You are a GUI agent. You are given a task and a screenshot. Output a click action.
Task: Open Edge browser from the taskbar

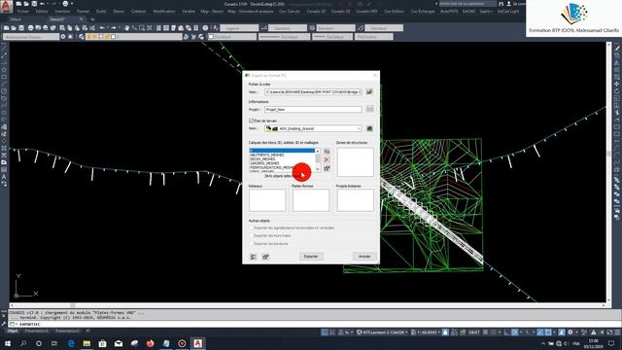click(x=71, y=343)
